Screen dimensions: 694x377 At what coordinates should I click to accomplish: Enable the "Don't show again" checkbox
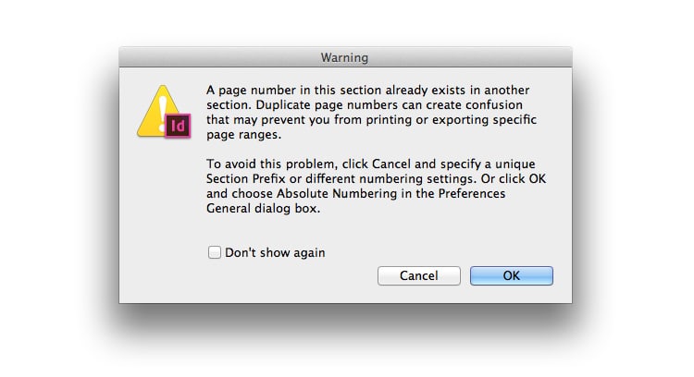tap(214, 252)
